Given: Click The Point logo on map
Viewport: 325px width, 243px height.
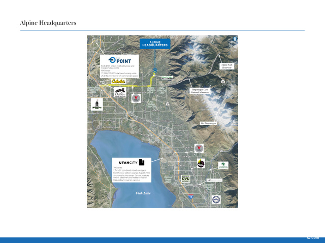Looking at the screenshot, I should tap(120, 60).
